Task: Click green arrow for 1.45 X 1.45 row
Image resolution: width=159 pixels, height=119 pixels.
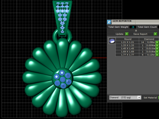Action: click(x=157, y=49)
